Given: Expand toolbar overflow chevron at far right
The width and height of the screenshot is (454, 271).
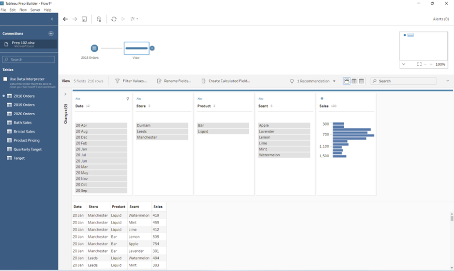Looking at the screenshot, I should click(x=447, y=81).
